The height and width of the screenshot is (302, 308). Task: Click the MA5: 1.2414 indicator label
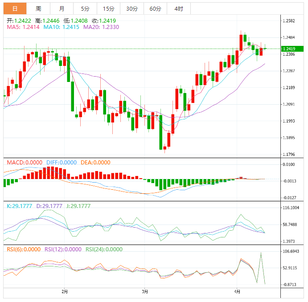[x=23, y=27]
